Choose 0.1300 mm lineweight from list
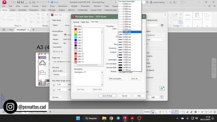217x122 pixels. click(x=130, y=14)
